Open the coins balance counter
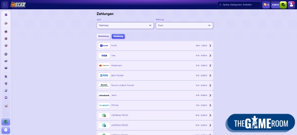297x135 pixels. [x=266, y=5]
